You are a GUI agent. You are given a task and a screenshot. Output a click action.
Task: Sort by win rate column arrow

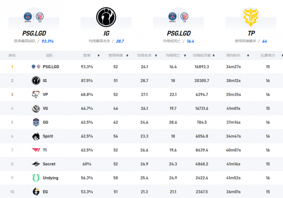(99, 55)
